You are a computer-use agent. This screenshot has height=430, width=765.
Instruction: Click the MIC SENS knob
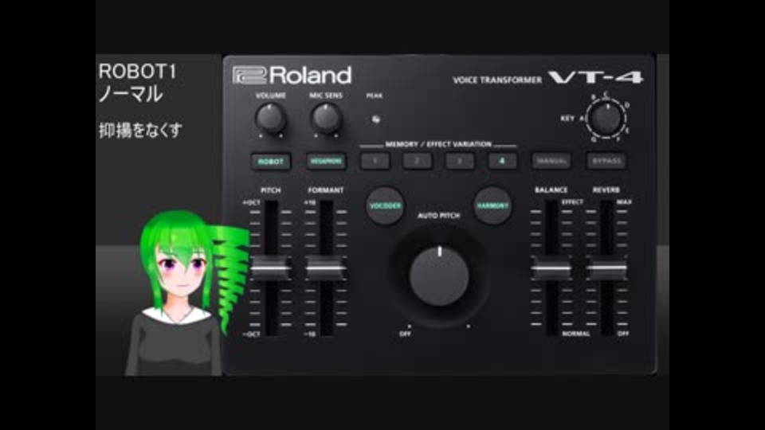(x=326, y=119)
